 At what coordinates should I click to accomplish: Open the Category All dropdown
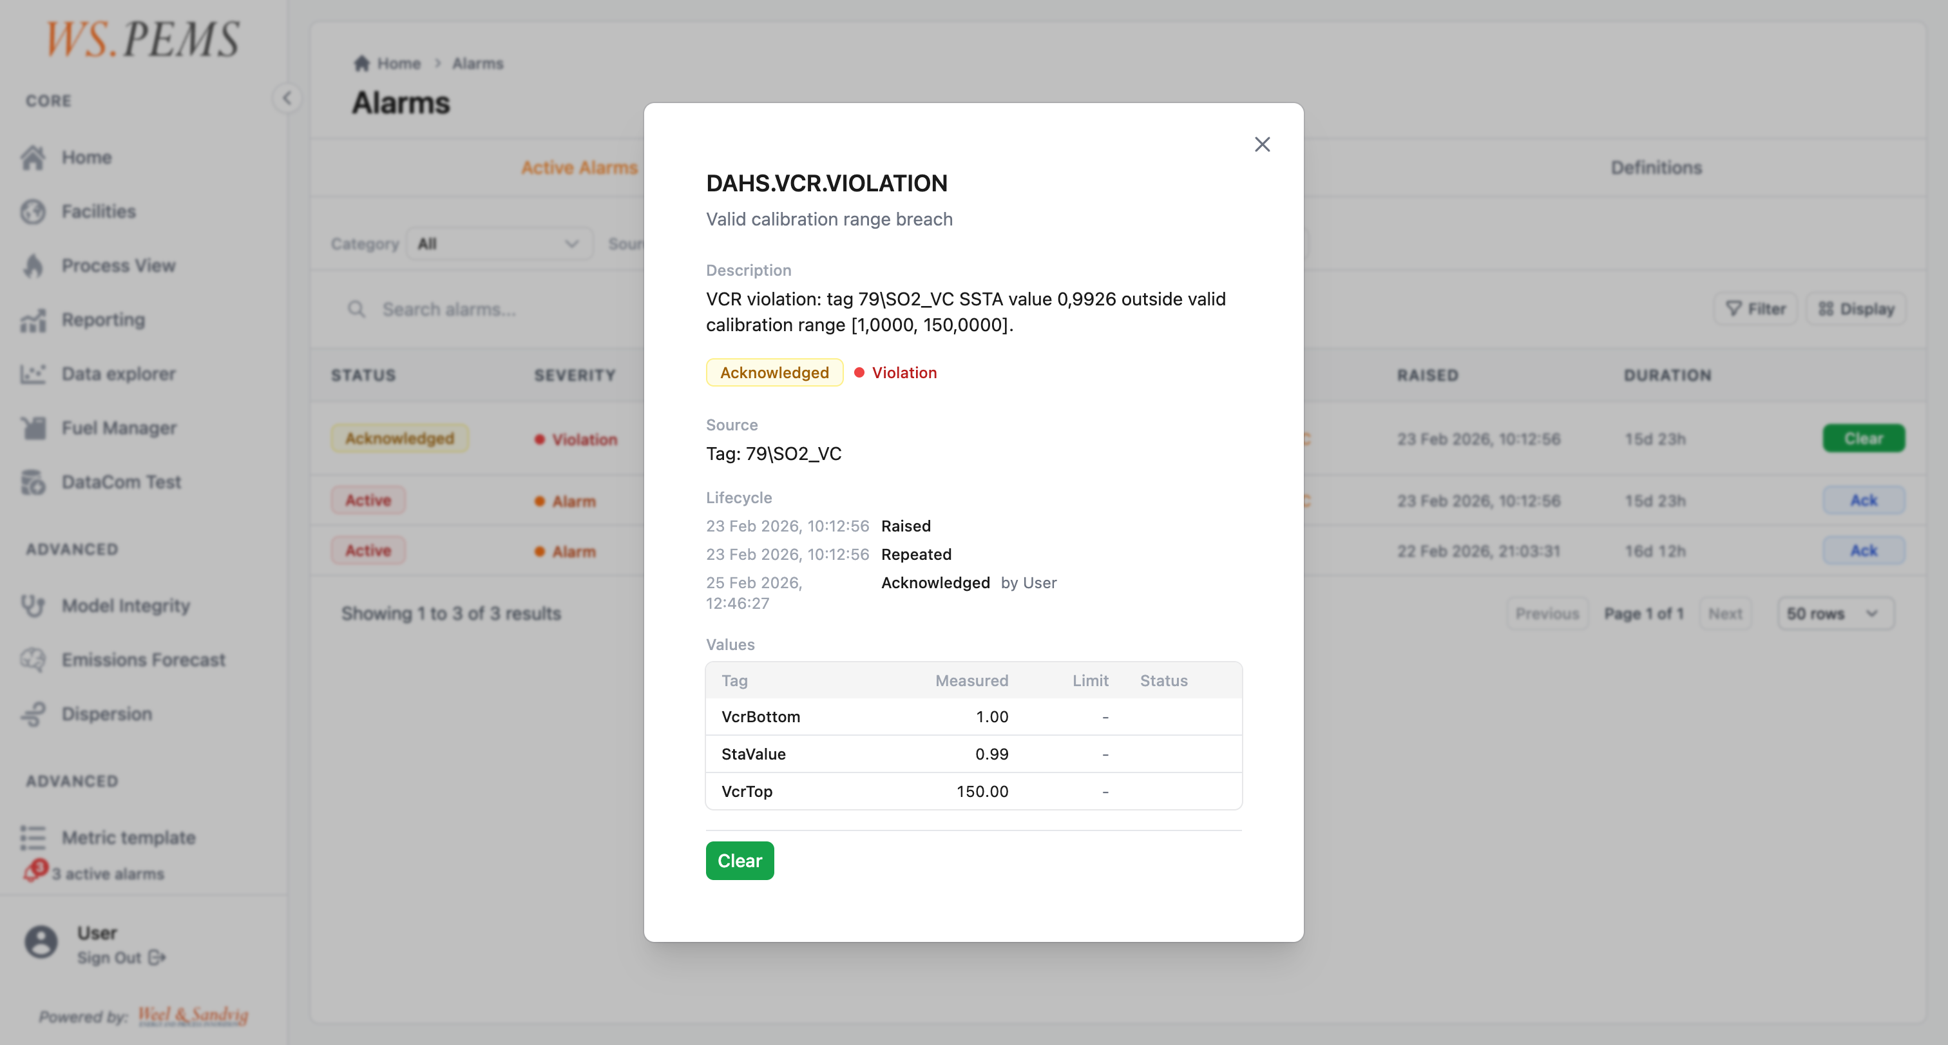[499, 244]
